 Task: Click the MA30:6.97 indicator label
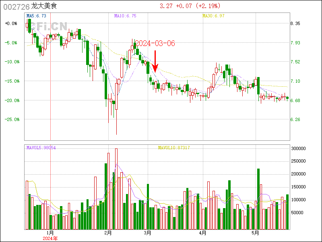pos(213,16)
